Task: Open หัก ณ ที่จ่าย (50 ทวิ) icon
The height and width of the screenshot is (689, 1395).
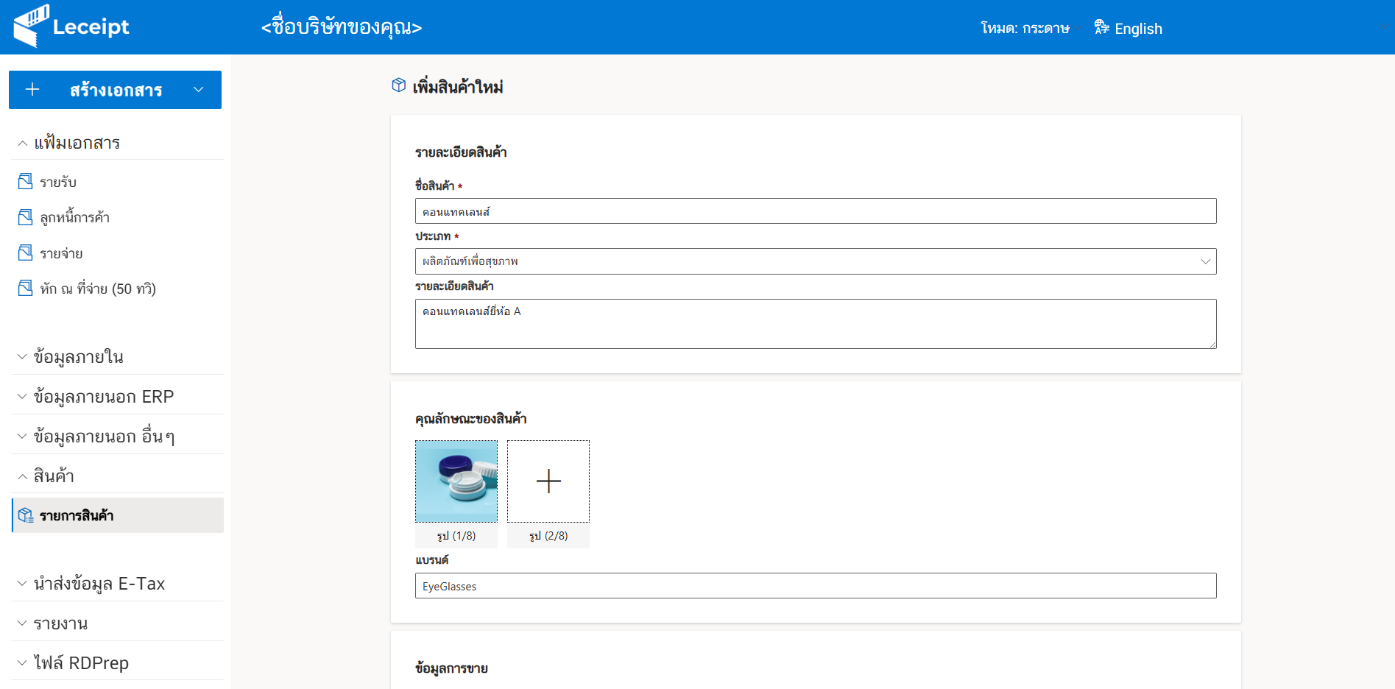Action: click(x=25, y=288)
